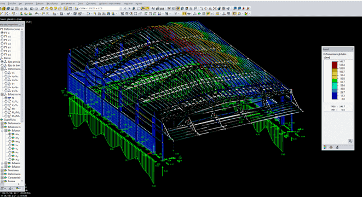Select the u global deformation radio button

2,33
